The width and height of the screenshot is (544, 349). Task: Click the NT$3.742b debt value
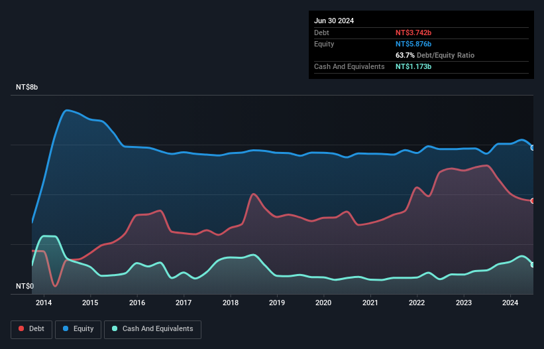[413, 33]
